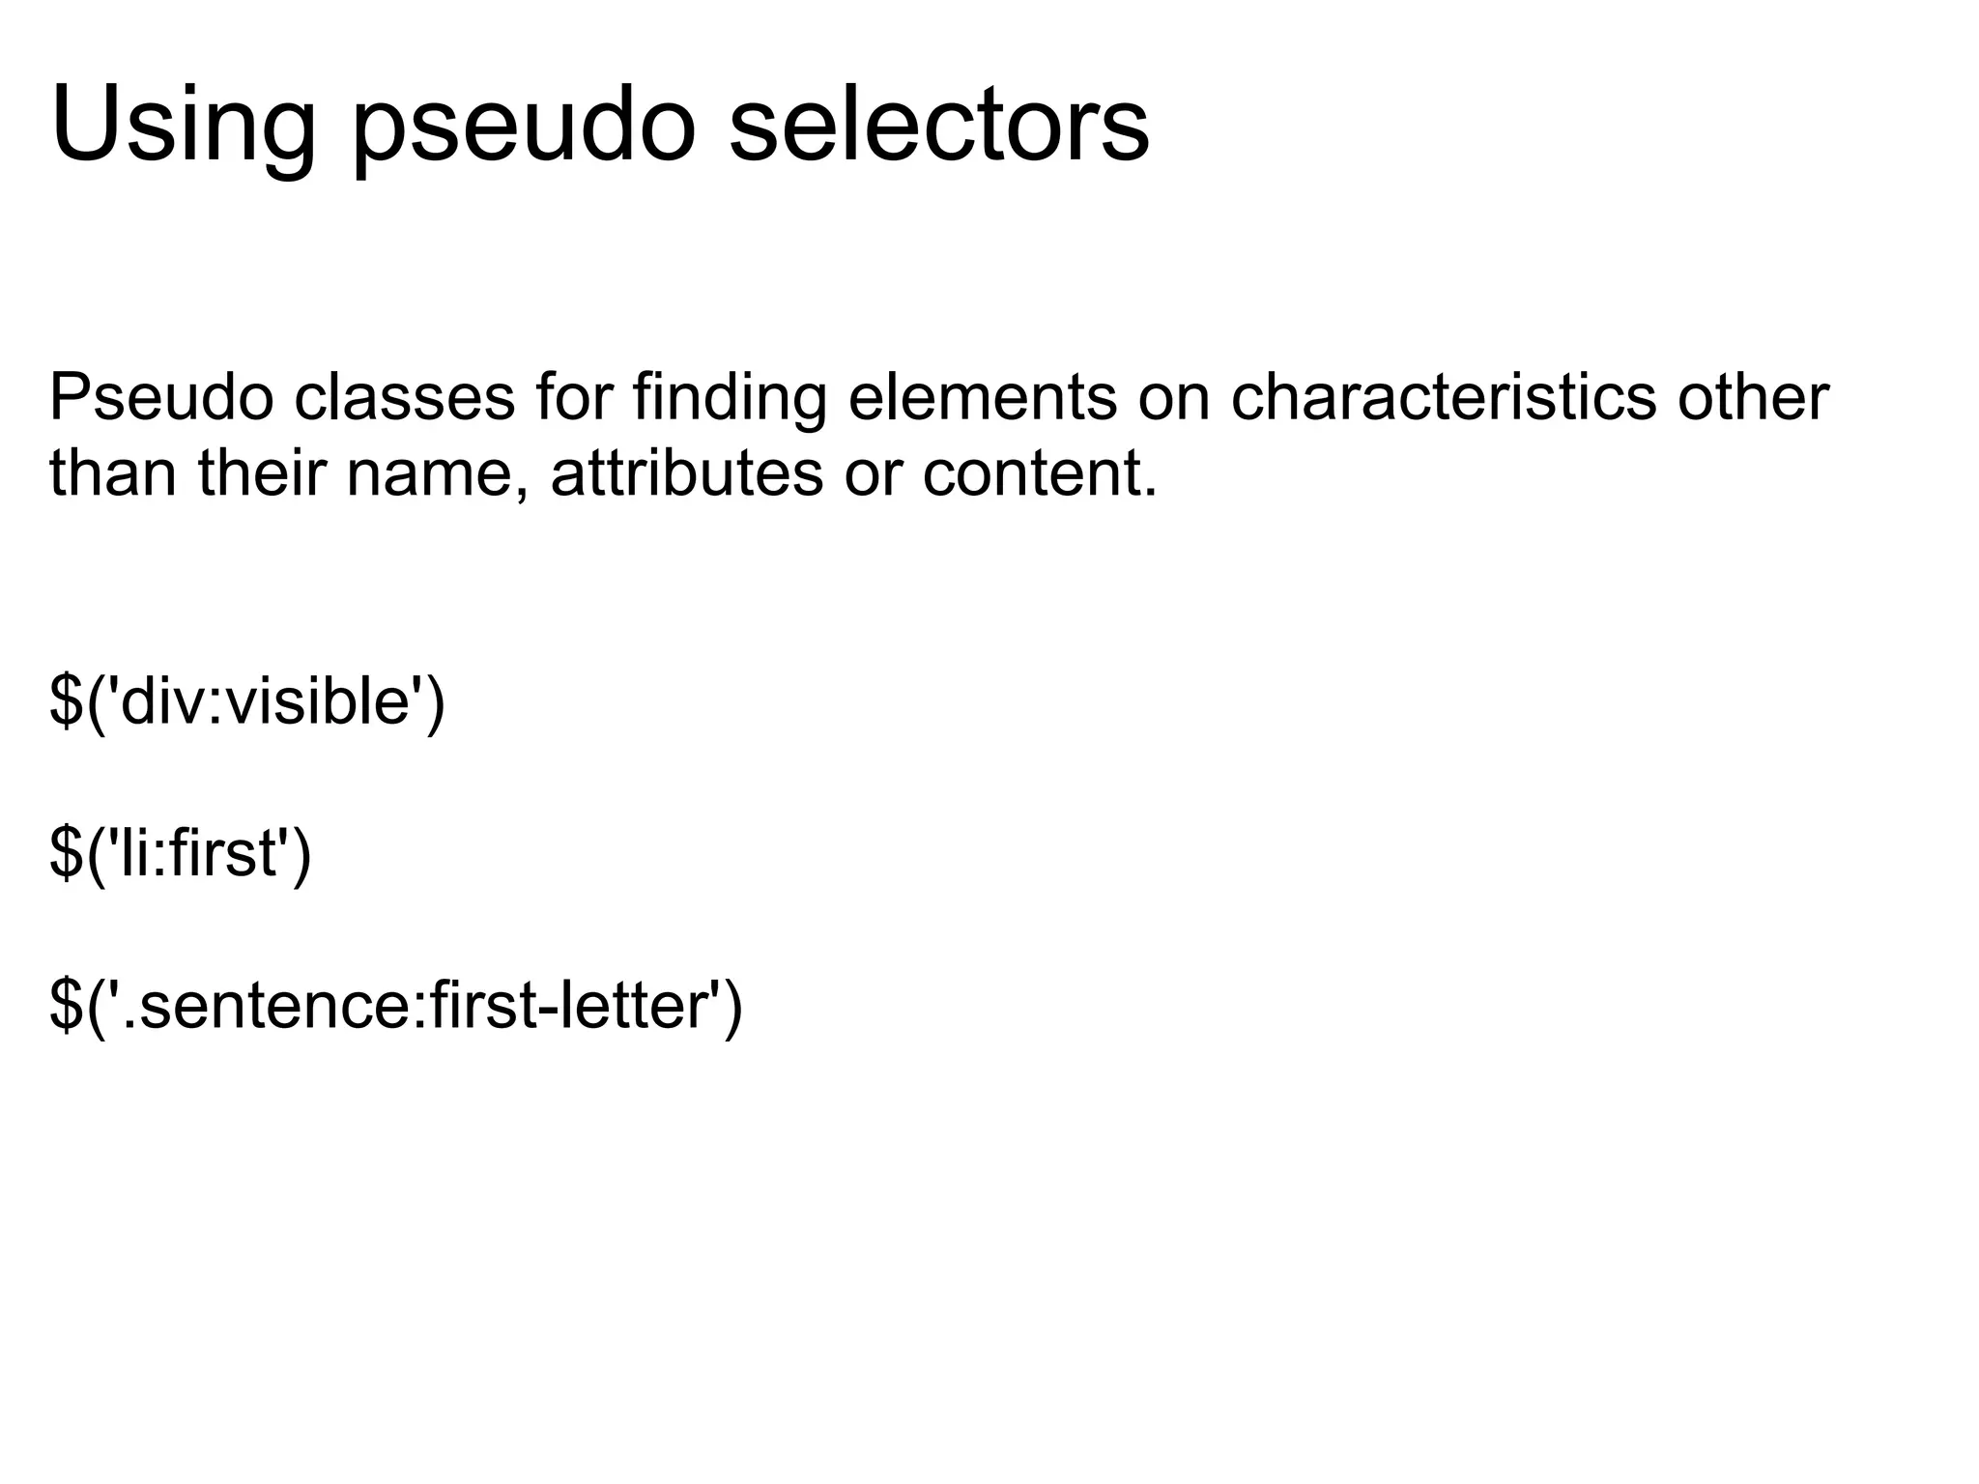Viewport: 1979px width, 1484px height.
Task: Click the word 'Pseudo' starting the paragraph
Action: (162, 398)
